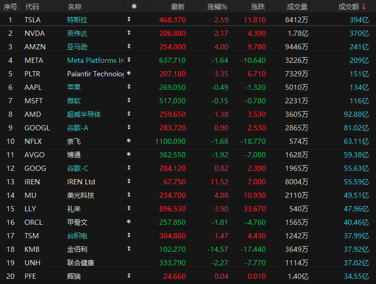The width and height of the screenshot is (376, 284).
Task: Click the NVDA ticker code
Action: [34, 33]
